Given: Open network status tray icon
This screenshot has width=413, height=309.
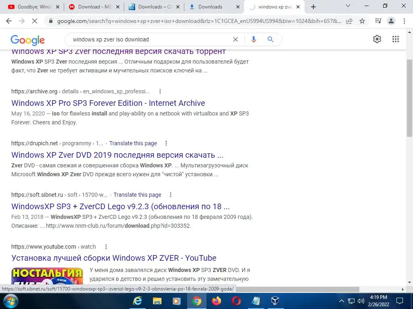Looking at the screenshot, I should (x=351, y=301).
